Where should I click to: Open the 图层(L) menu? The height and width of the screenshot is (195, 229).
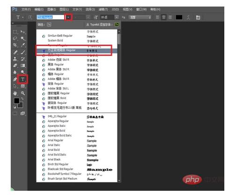coord(64,9)
